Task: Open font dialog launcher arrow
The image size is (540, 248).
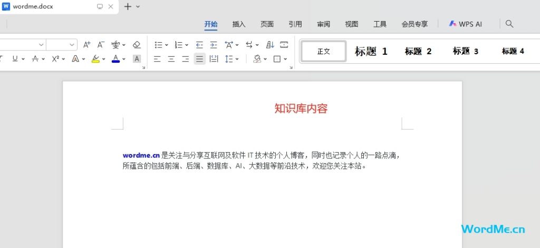Action: pyautogui.click(x=143, y=68)
